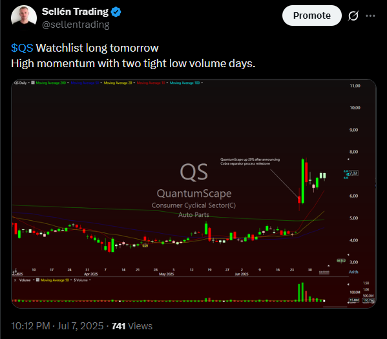Click the 7.02 current price tag
The height and width of the screenshot is (339, 387).
point(354,173)
